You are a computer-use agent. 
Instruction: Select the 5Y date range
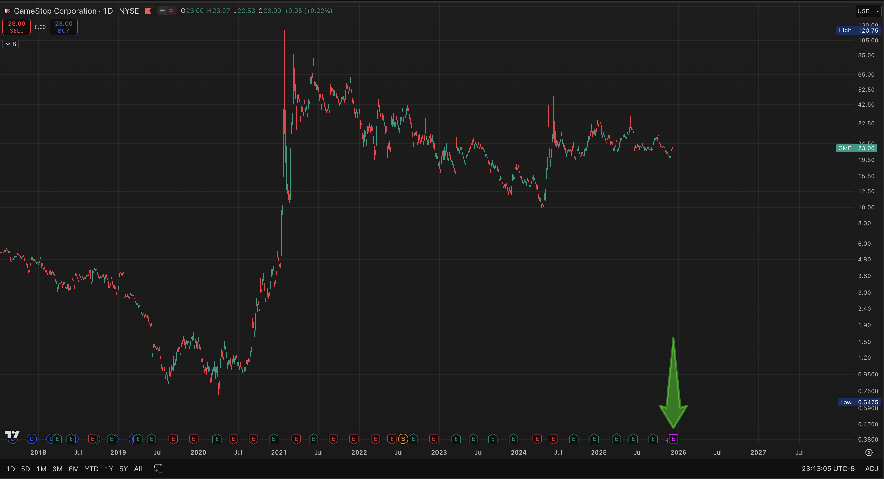click(x=123, y=469)
